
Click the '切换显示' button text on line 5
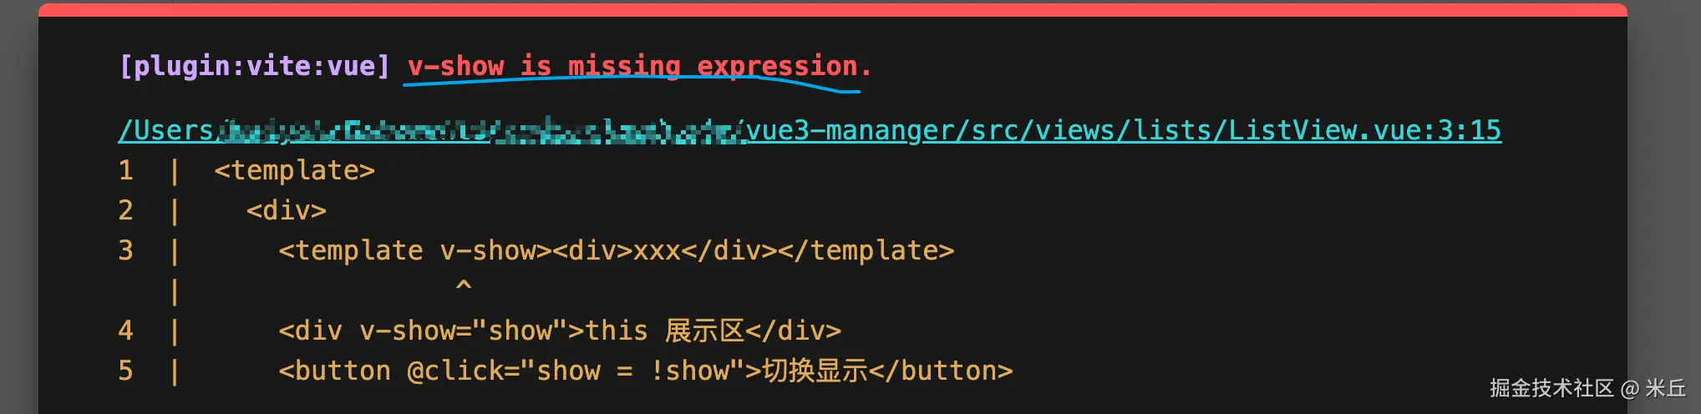815,371
